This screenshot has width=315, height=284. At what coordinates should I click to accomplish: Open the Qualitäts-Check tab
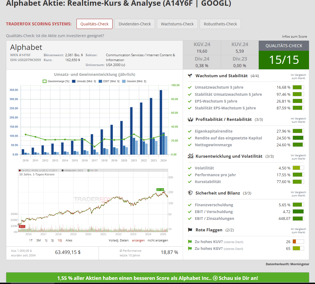pos(95,24)
